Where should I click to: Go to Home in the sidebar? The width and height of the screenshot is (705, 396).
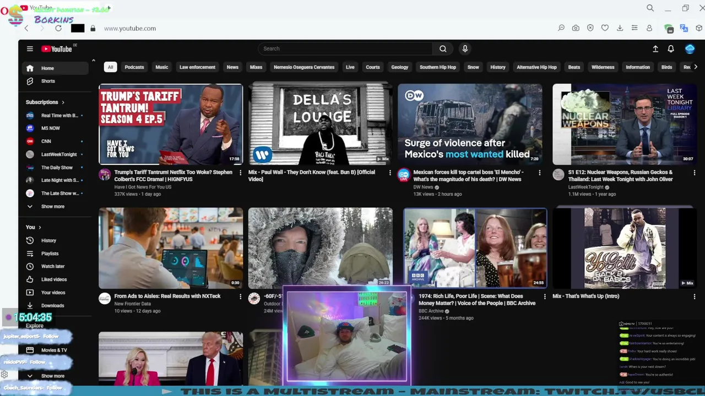click(55, 68)
